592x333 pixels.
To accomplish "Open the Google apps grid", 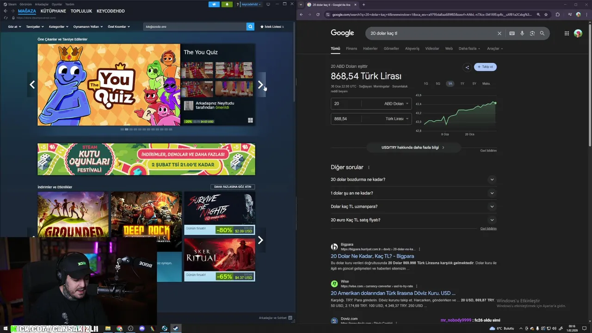I will (x=567, y=33).
